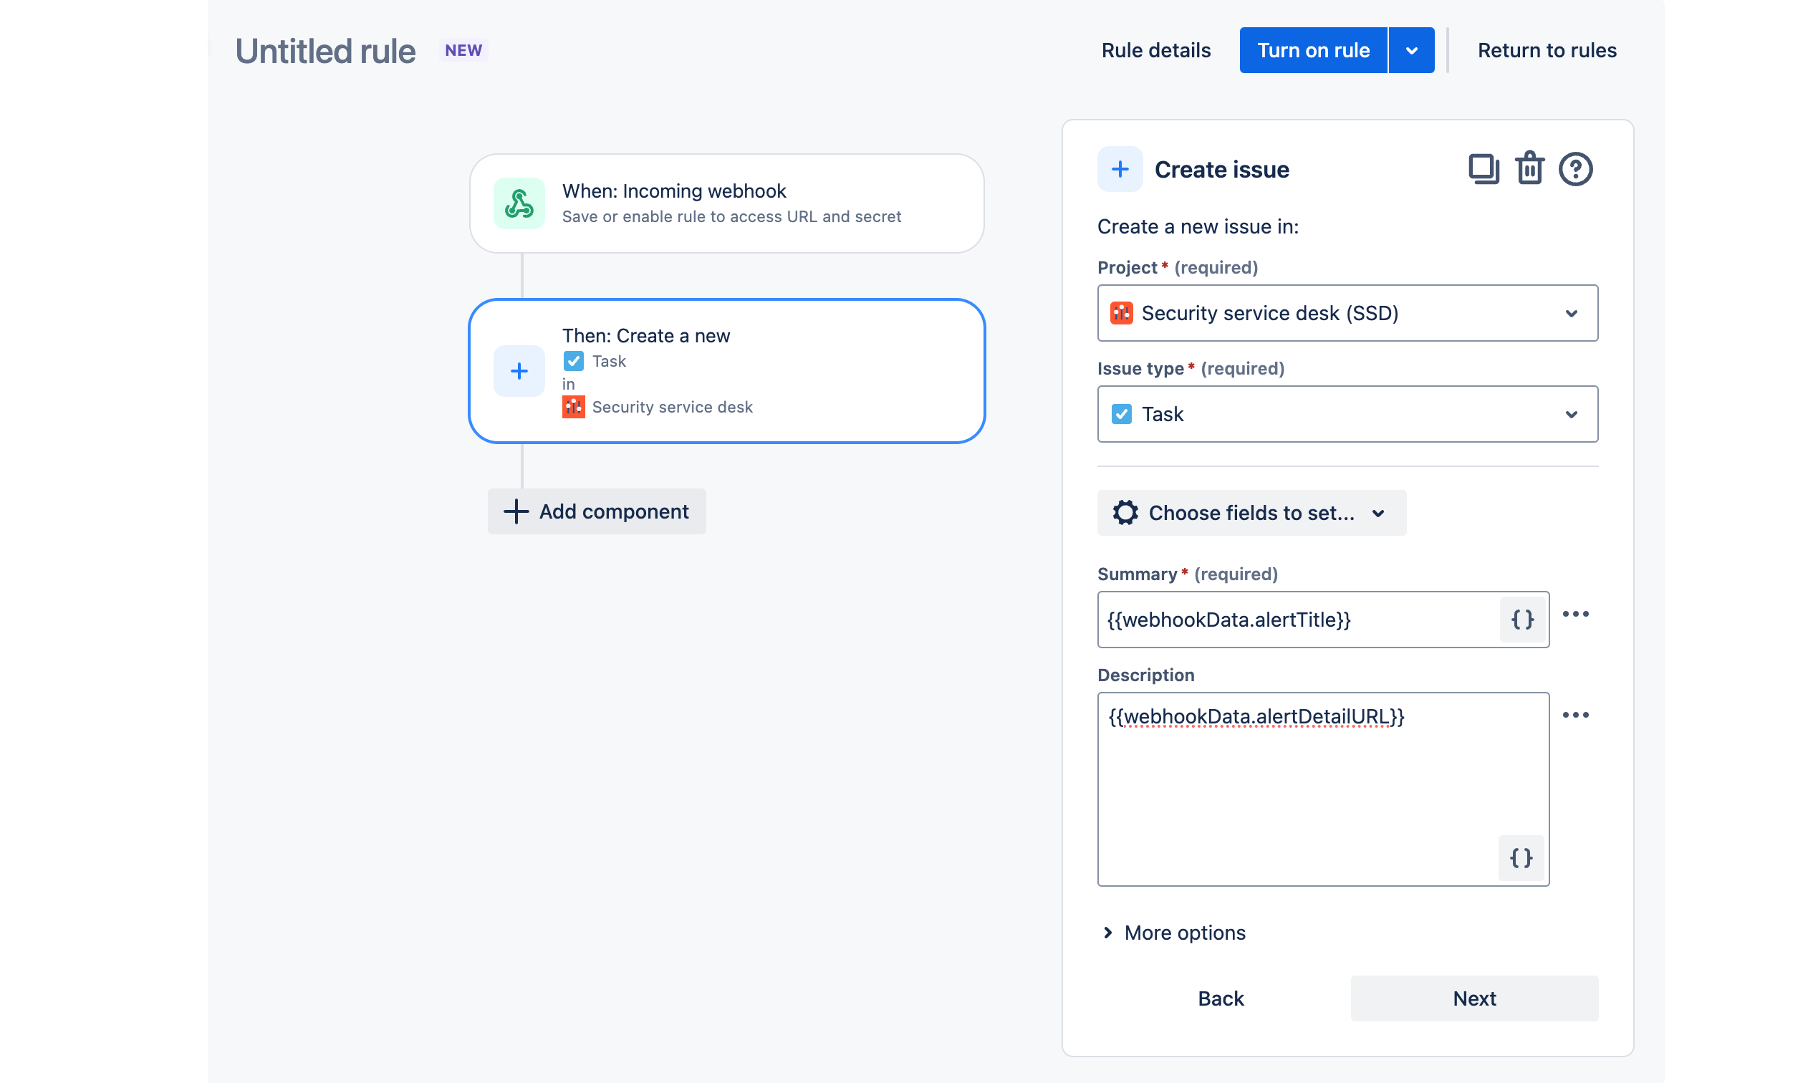
Task: Click the Next button to proceed
Action: click(x=1474, y=998)
